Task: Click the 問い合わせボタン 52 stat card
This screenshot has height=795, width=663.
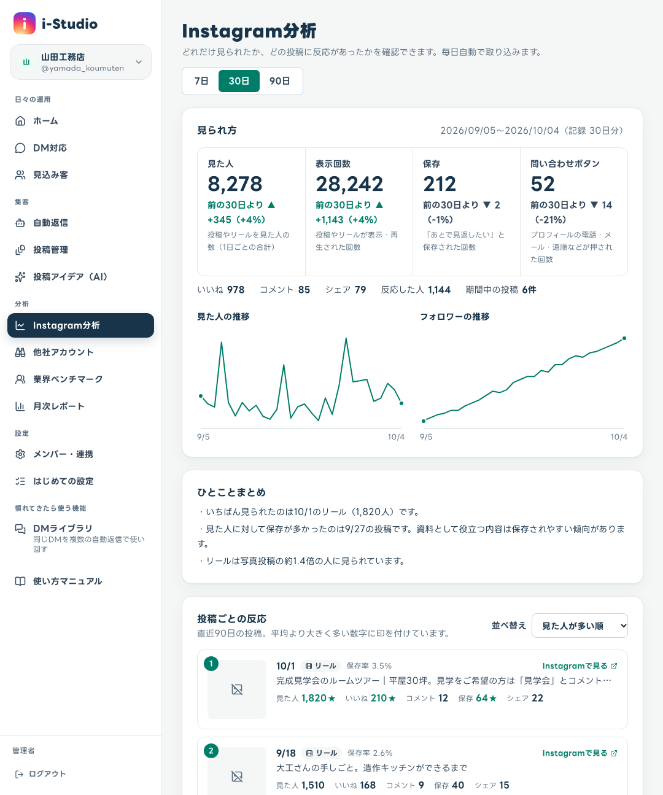Action: pos(574,212)
